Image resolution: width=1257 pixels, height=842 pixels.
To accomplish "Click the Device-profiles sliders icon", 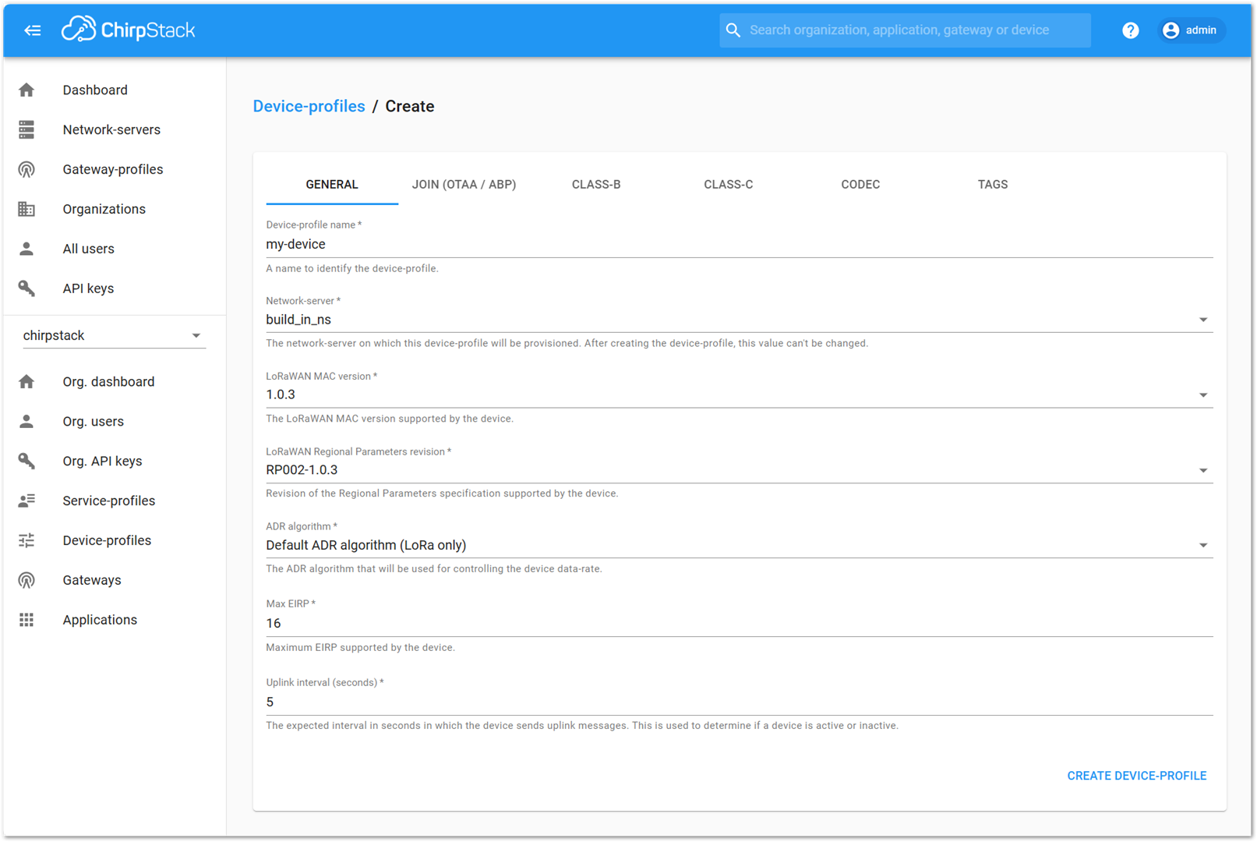I will coord(26,540).
